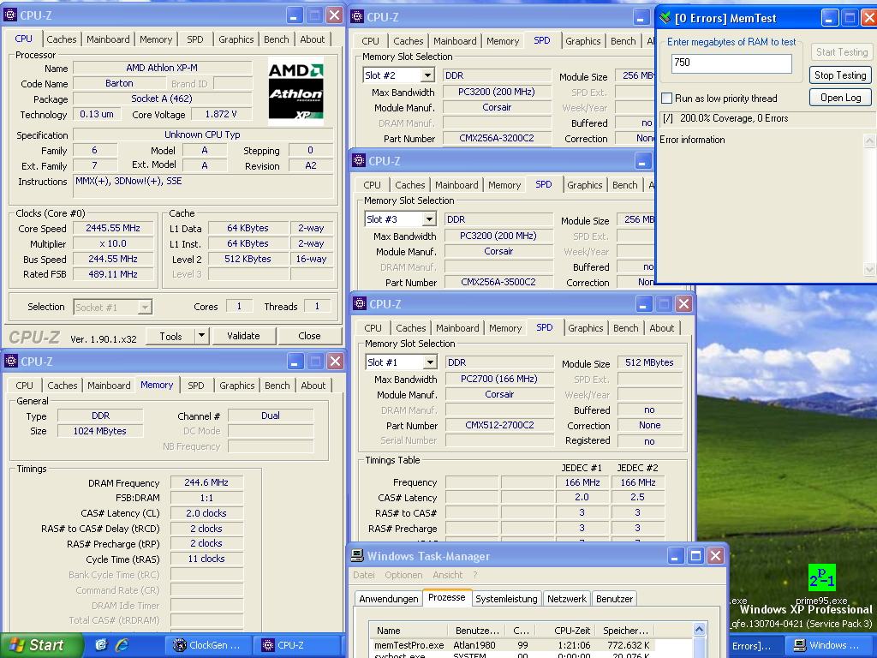The image size is (877, 658).
Task: Activate the Windows Task-Manager taskbar button
Action: pos(828,646)
